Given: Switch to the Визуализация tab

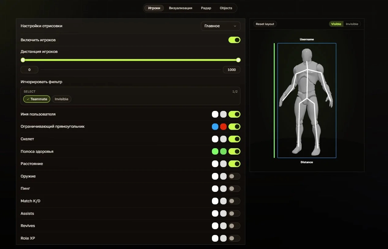Looking at the screenshot, I should (x=181, y=8).
